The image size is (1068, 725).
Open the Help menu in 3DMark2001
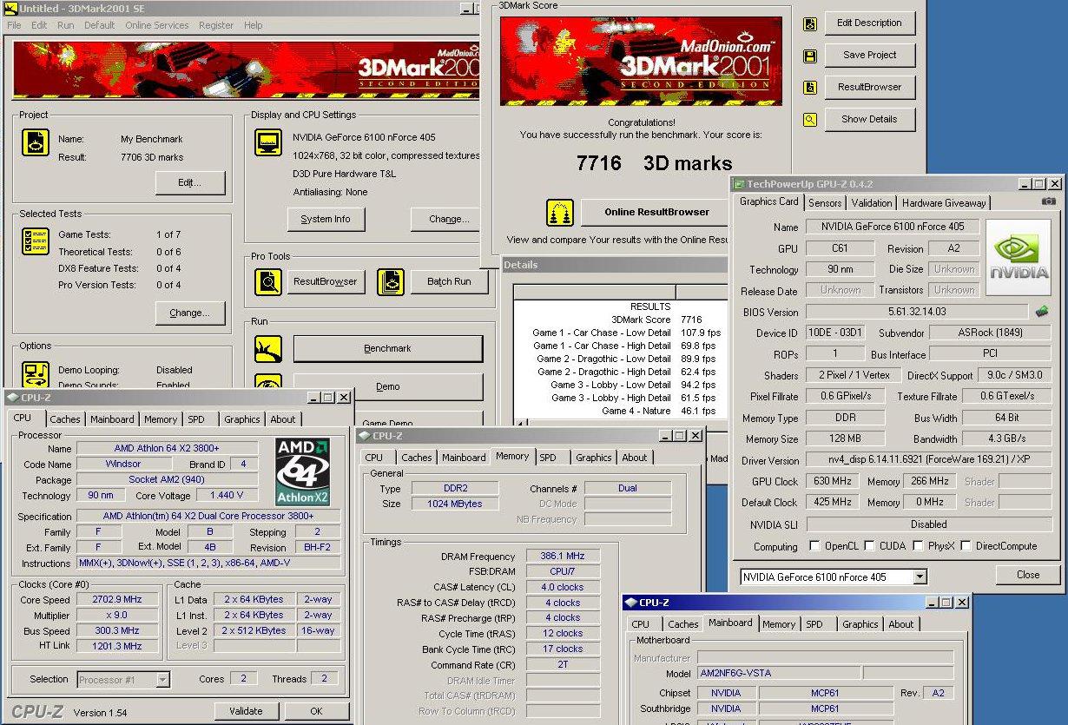(253, 25)
